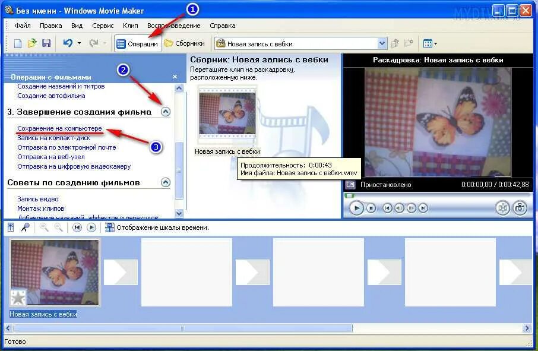Open the Воспроизведение menu

[173, 26]
